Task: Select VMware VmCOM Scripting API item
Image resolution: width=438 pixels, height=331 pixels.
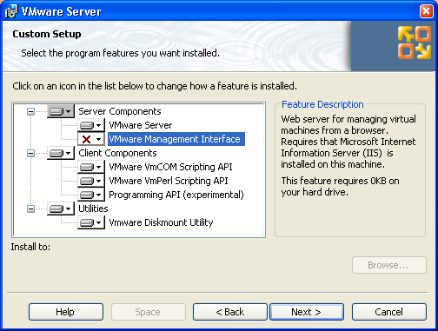Action: [170, 167]
